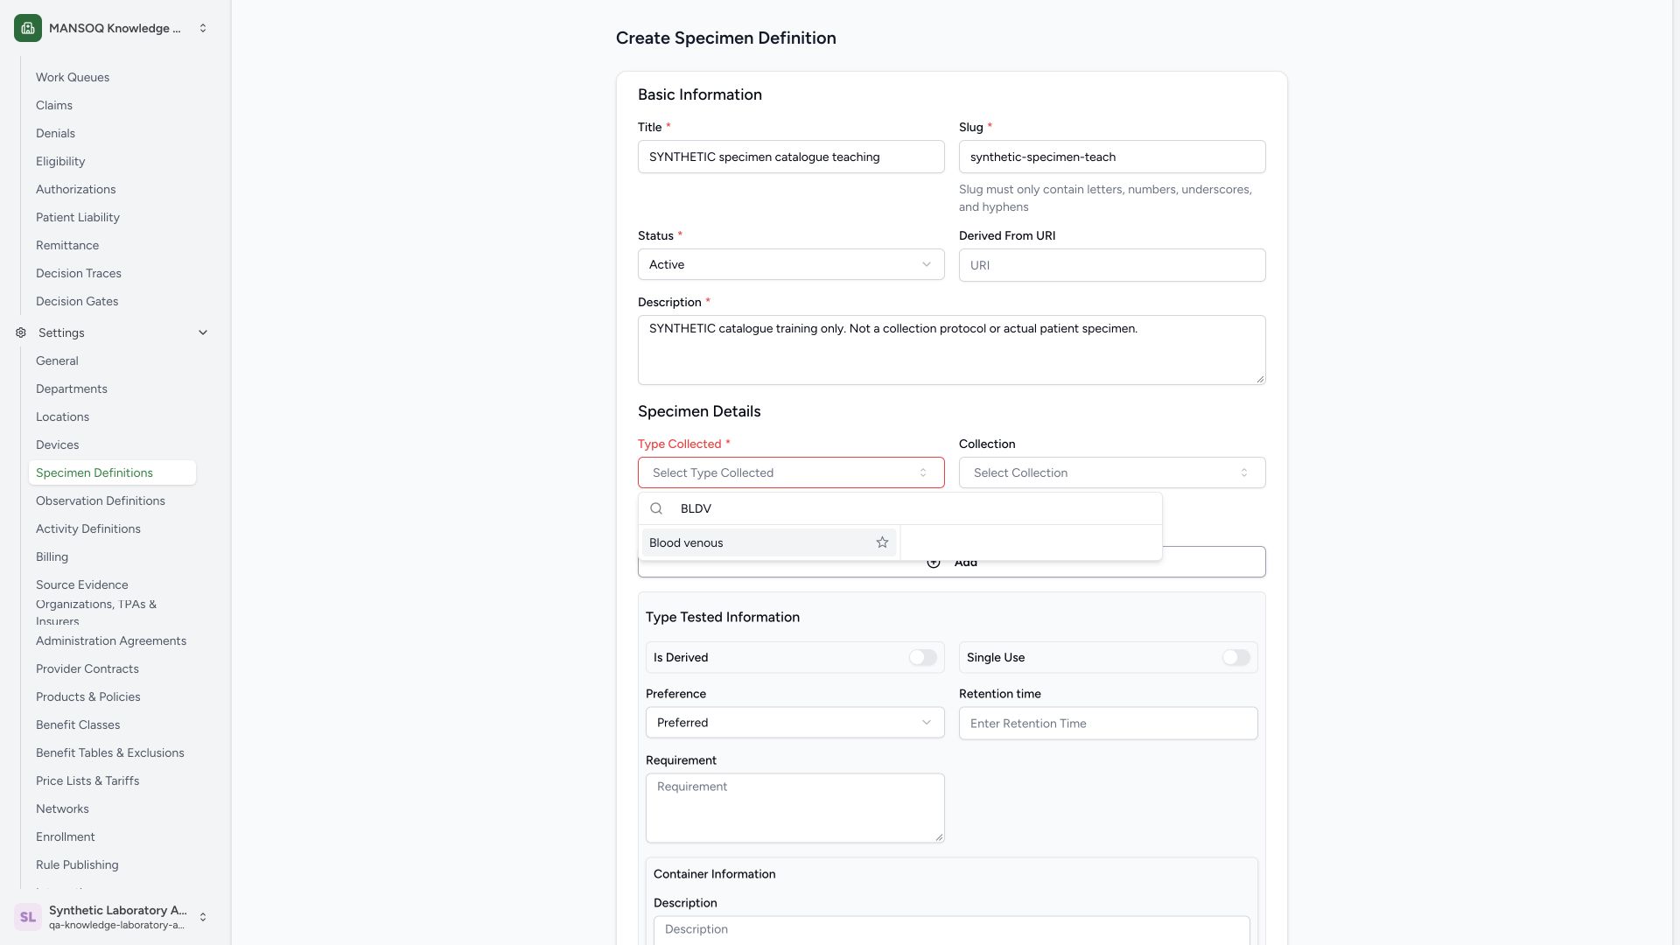Open the organization switcher arrows

pos(203,28)
